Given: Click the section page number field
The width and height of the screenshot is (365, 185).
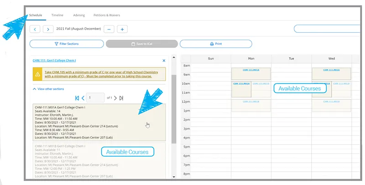Looking at the screenshot, I should 95,98.
